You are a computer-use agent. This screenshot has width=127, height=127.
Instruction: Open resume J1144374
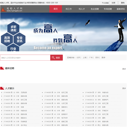tap(56, 96)
